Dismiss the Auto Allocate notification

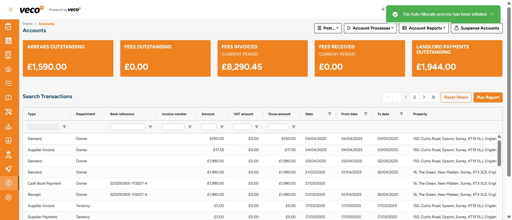[492, 14]
